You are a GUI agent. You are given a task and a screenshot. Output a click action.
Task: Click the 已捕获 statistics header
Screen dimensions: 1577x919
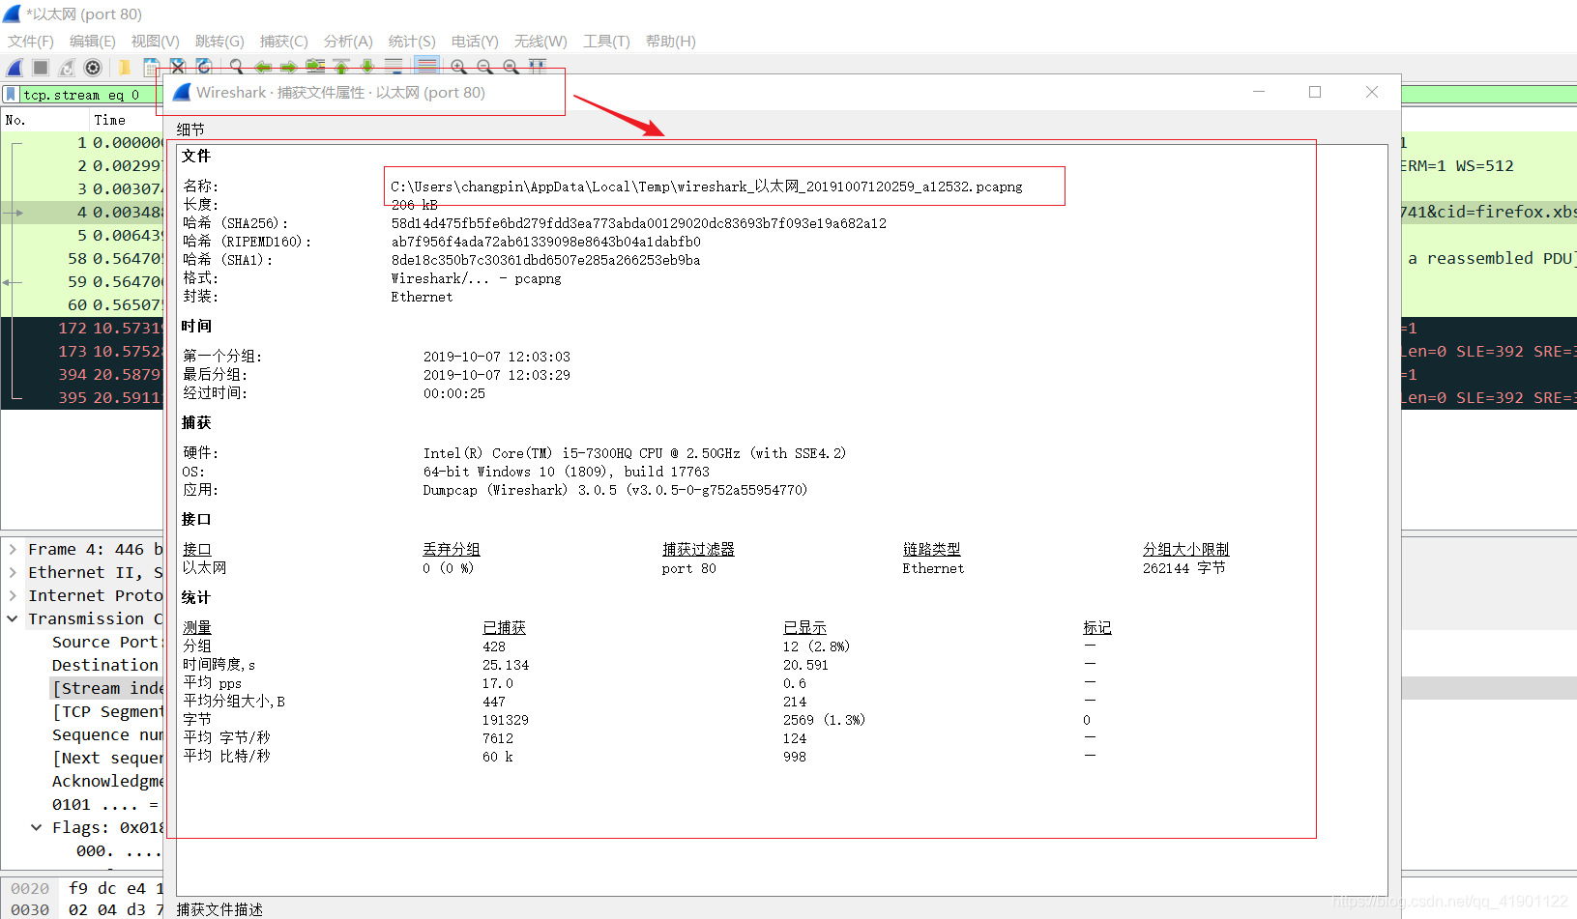point(505,627)
